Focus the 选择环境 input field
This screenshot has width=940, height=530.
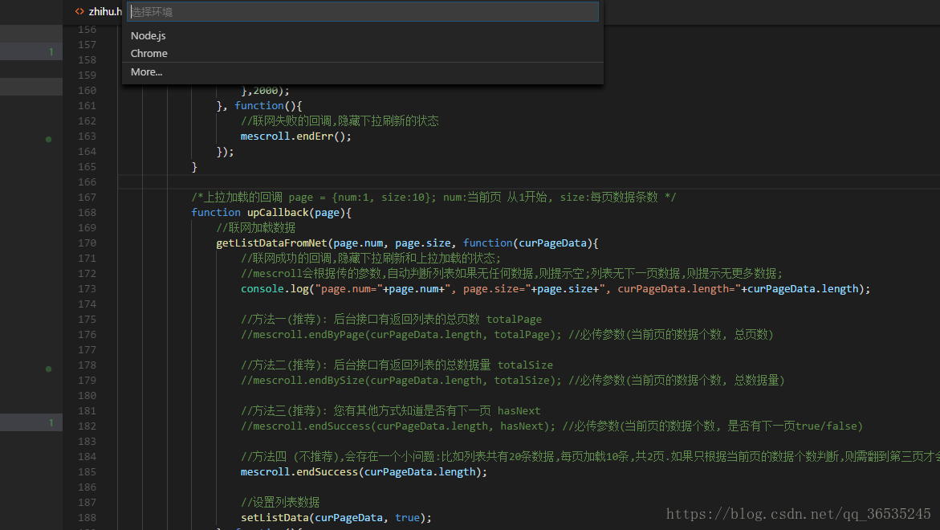point(363,12)
